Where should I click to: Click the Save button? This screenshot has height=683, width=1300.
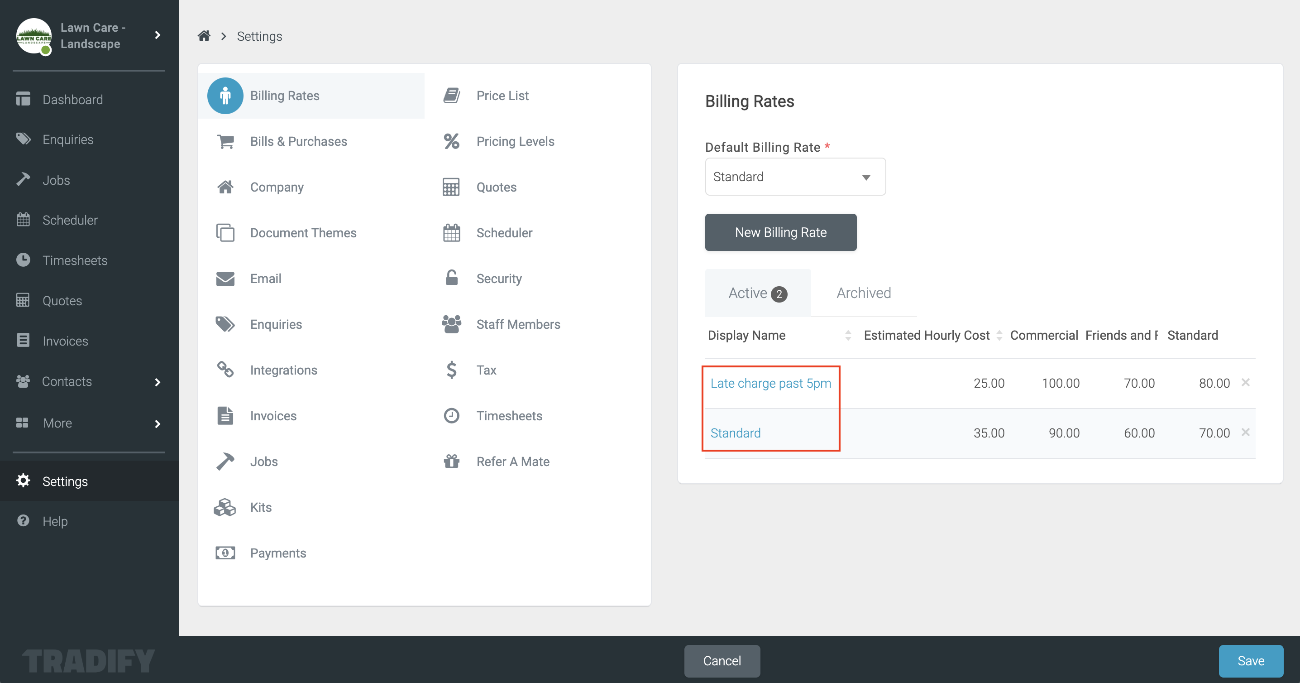point(1251,661)
